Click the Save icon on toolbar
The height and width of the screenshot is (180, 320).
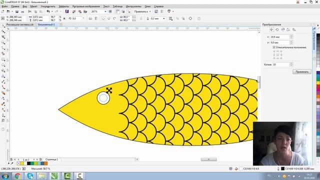(17, 11)
